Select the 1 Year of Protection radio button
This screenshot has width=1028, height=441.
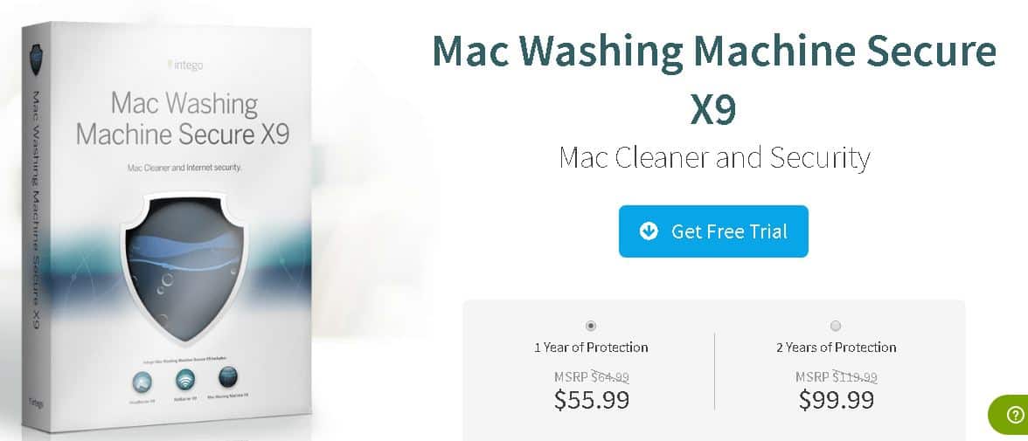(x=591, y=326)
